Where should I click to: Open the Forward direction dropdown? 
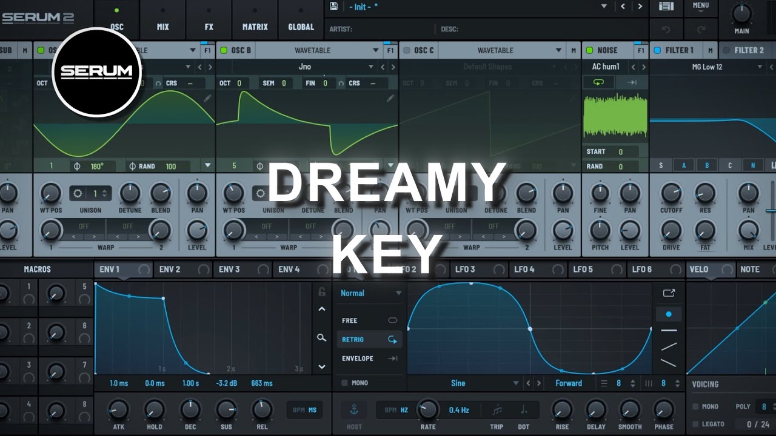[569, 383]
